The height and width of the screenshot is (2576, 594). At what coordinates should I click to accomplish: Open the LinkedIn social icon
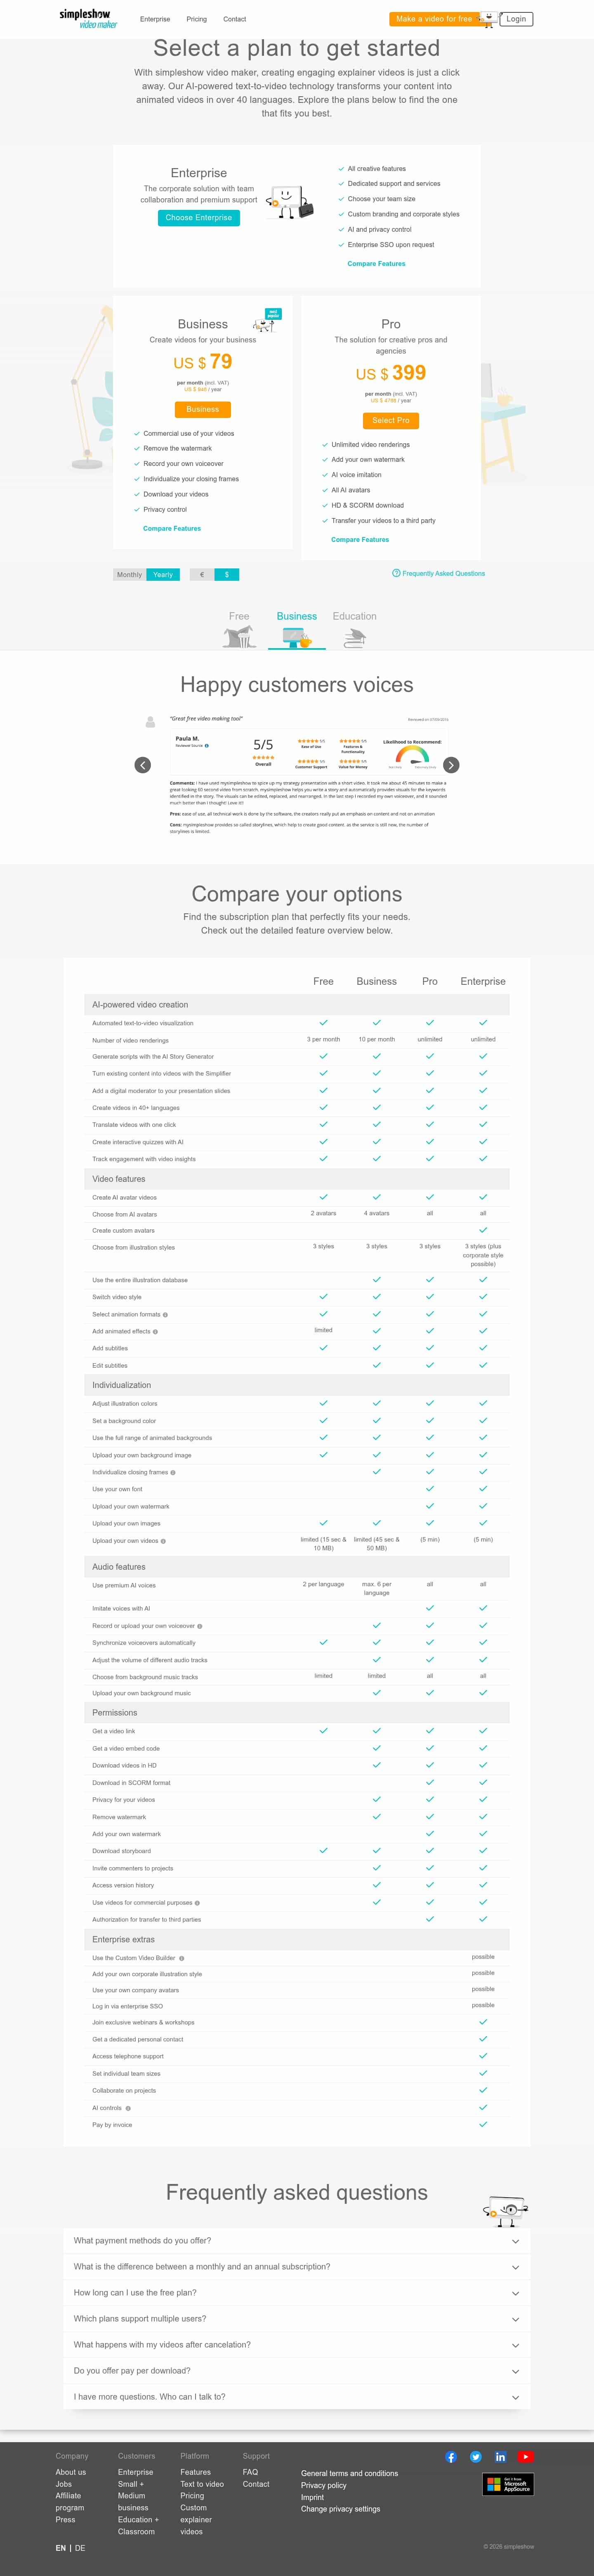pos(500,2457)
